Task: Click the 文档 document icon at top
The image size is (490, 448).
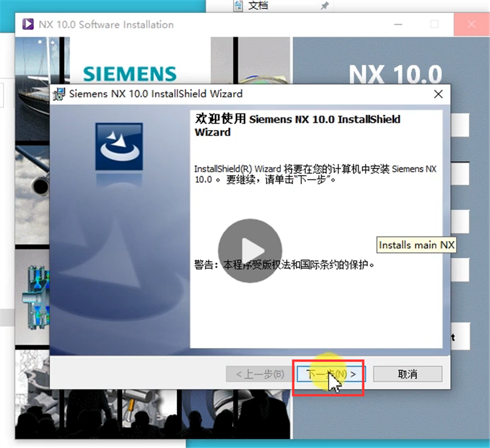Action: tap(238, 5)
